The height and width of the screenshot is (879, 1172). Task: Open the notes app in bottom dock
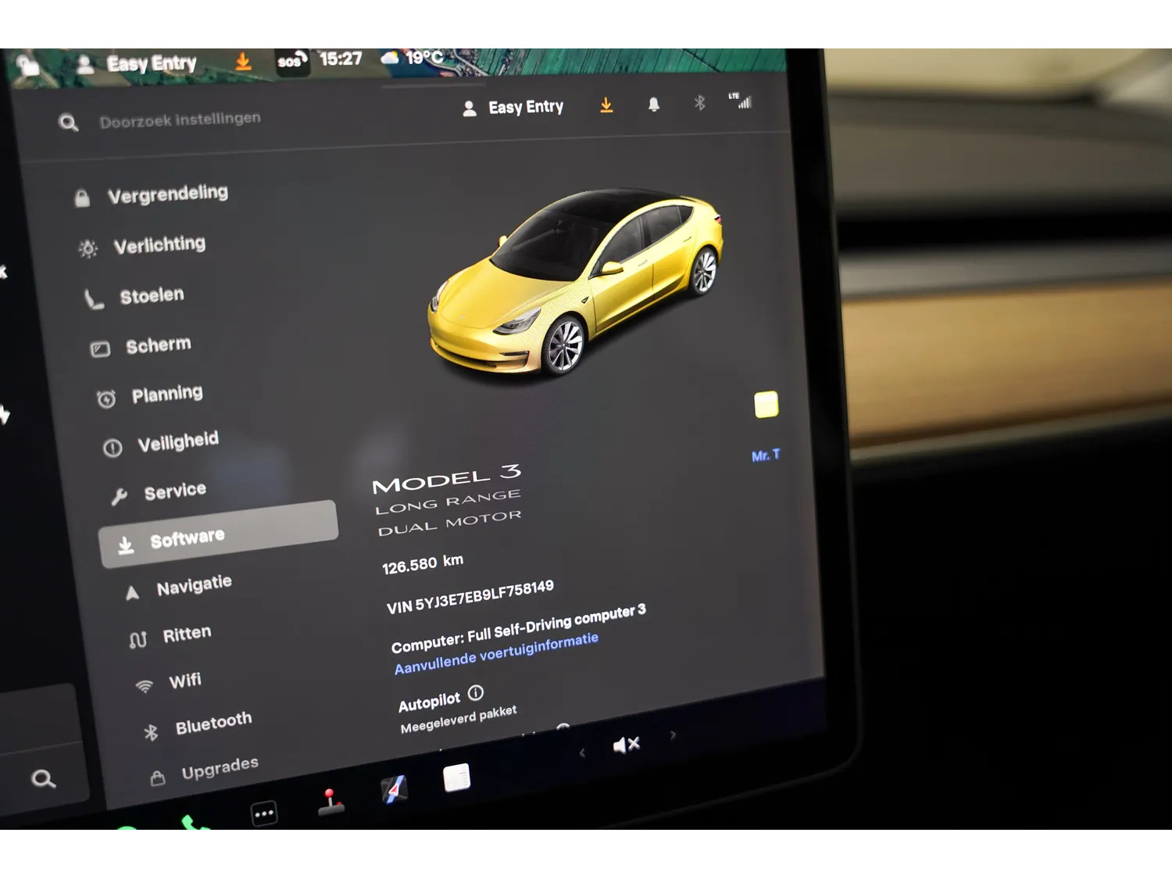456,777
